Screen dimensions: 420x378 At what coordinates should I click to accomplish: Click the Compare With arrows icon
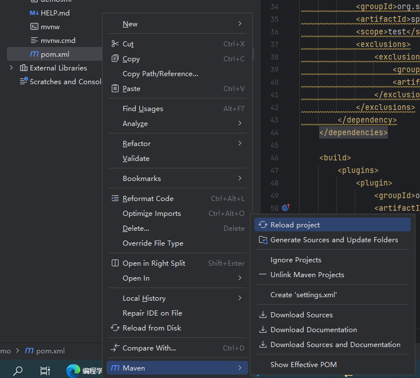click(x=115, y=348)
